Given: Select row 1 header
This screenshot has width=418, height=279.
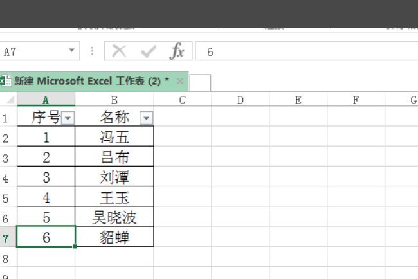Looking at the screenshot, I should pos(8,116).
